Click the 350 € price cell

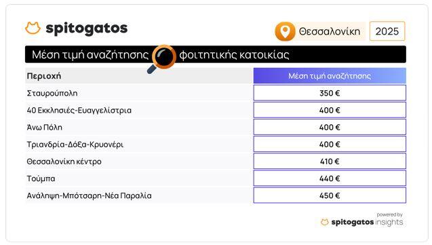coord(330,93)
